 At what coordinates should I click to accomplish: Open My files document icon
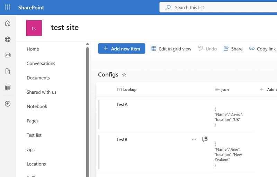click(x=8, y=72)
